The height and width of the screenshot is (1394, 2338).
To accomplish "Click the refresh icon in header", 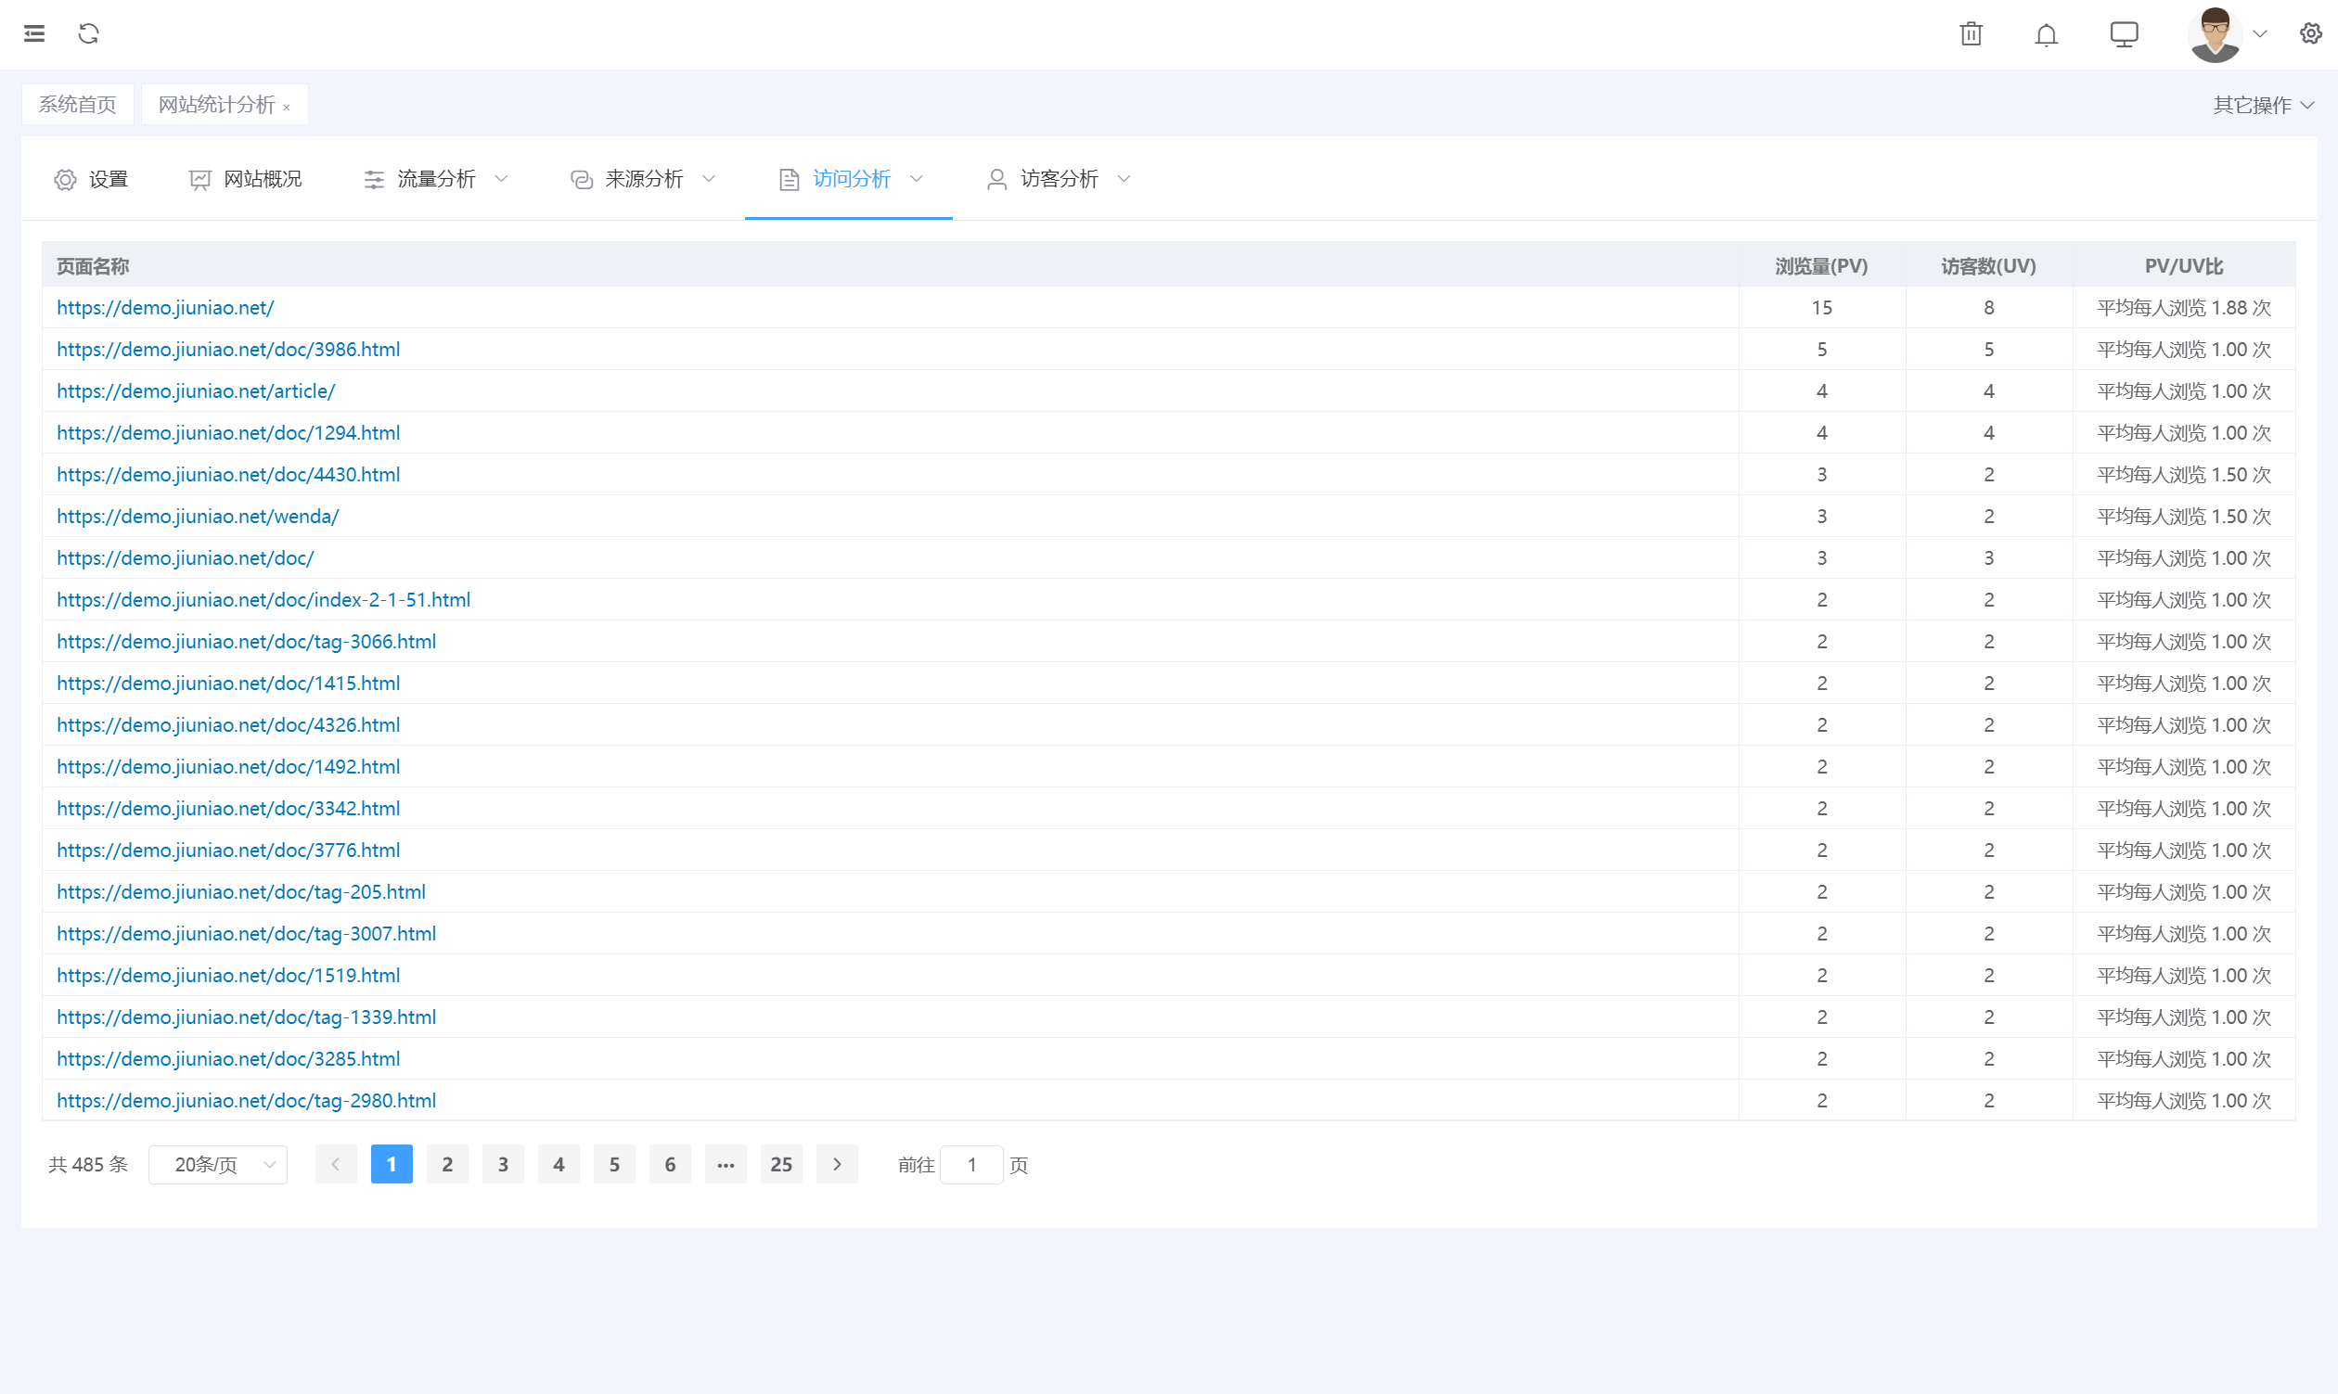I will coord(88,33).
